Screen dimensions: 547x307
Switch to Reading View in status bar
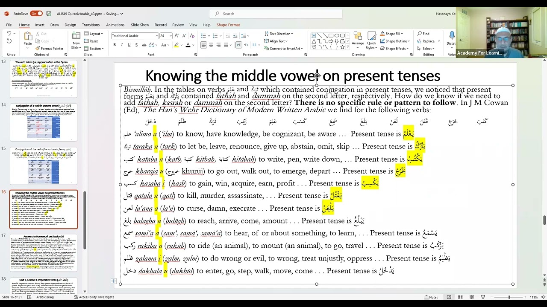472,297
